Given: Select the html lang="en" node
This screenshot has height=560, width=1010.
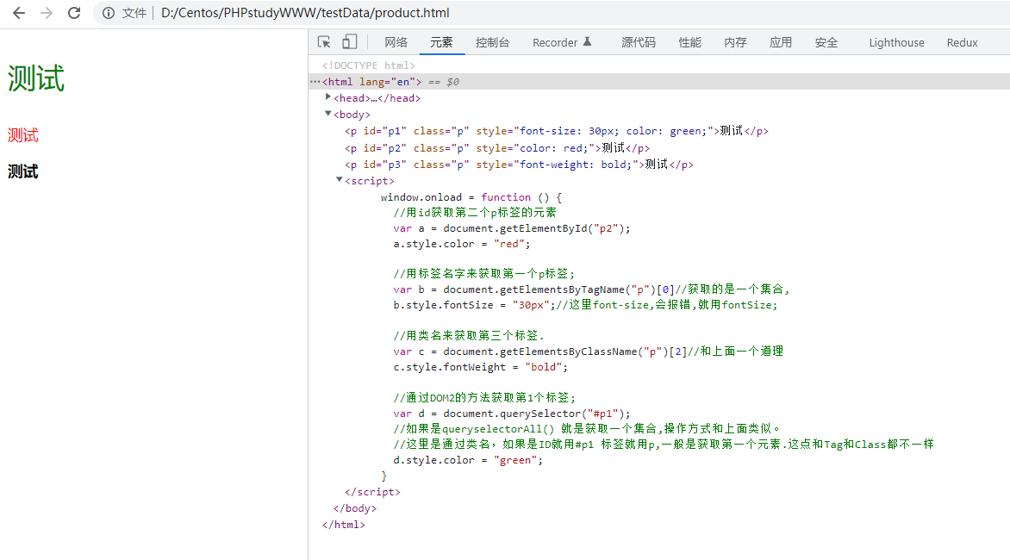Looking at the screenshot, I should tap(371, 82).
